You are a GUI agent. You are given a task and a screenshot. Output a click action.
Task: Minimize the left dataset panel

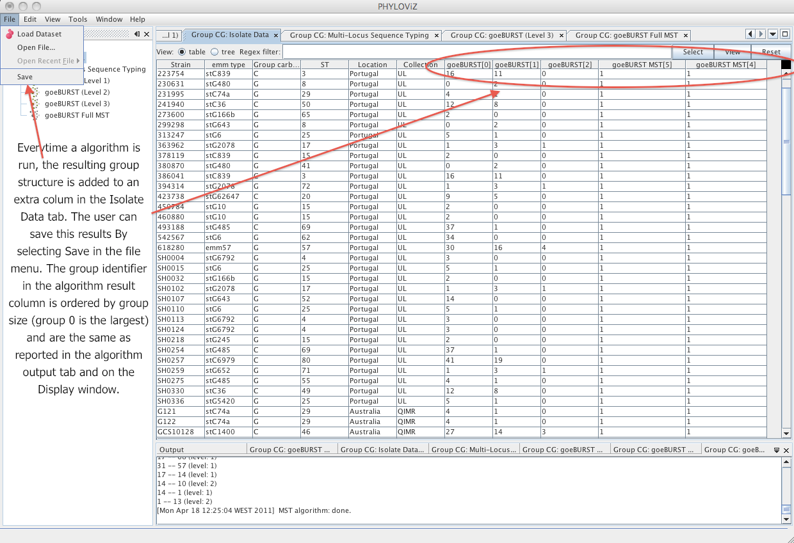137,35
